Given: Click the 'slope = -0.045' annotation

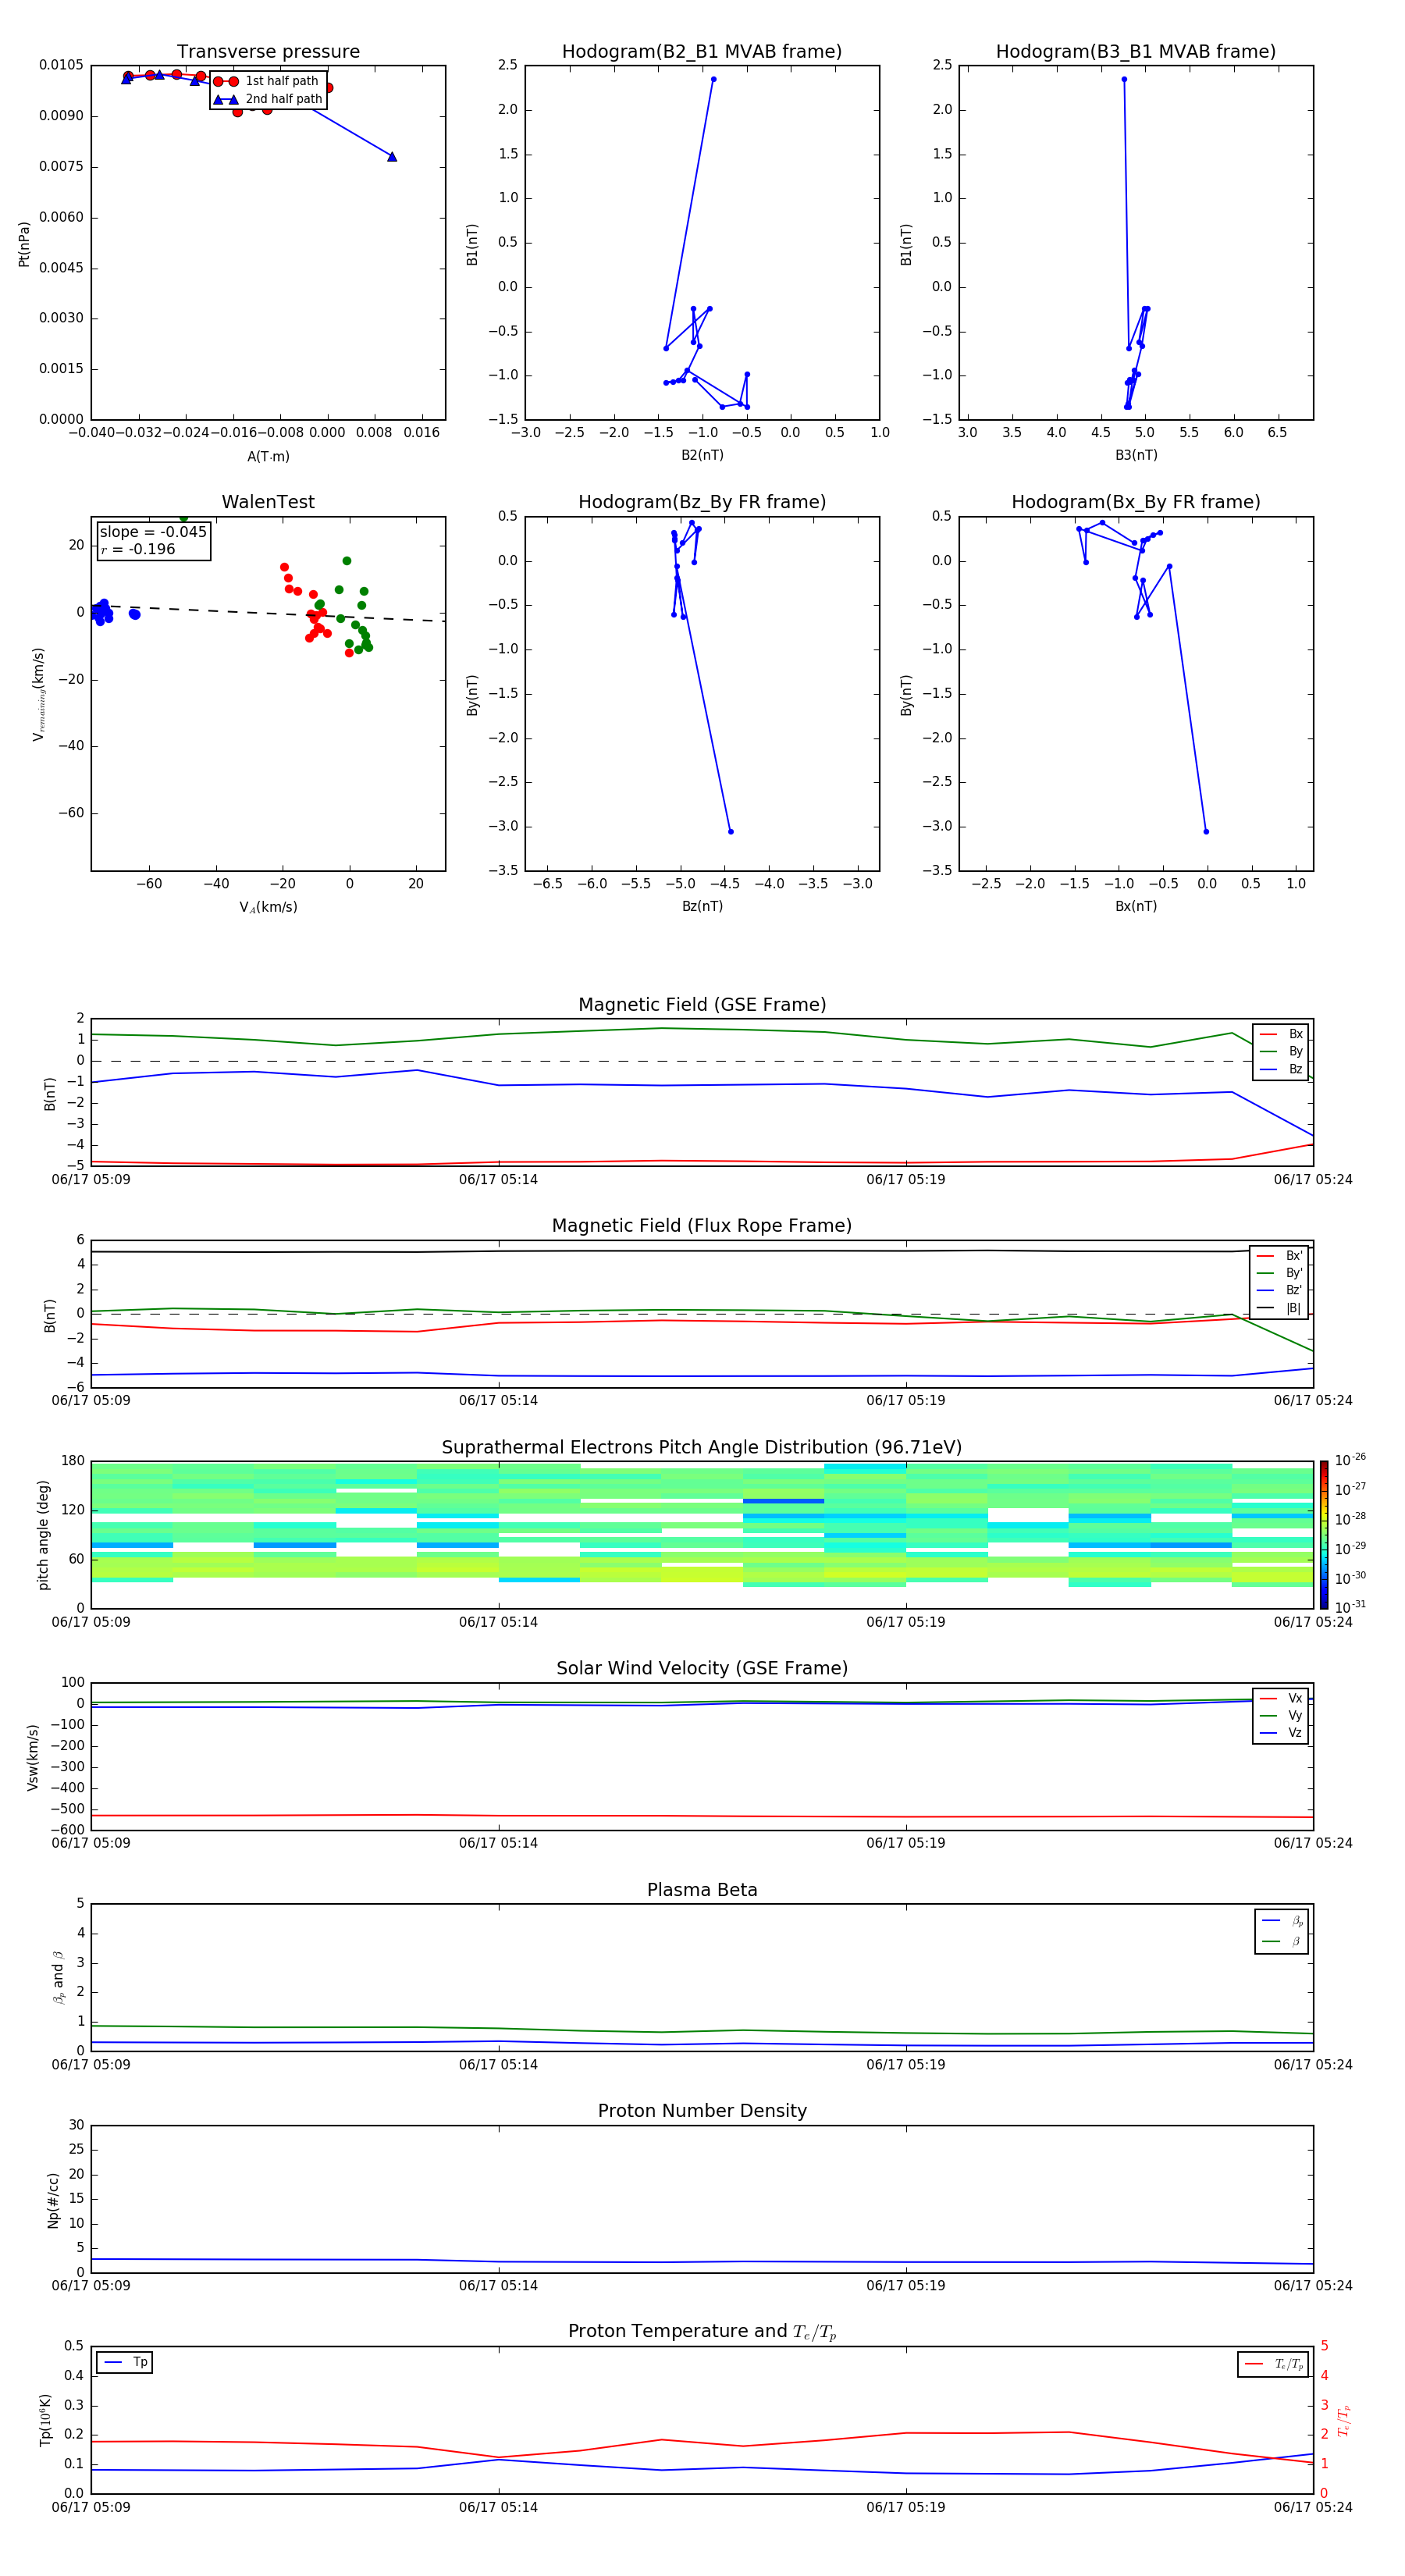Looking at the screenshot, I should [153, 532].
